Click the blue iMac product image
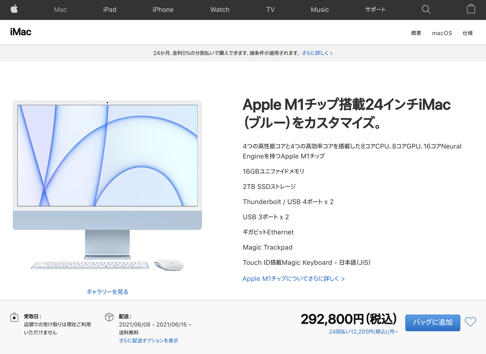The height and width of the screenshot is (354, 486). coord(107,185)
